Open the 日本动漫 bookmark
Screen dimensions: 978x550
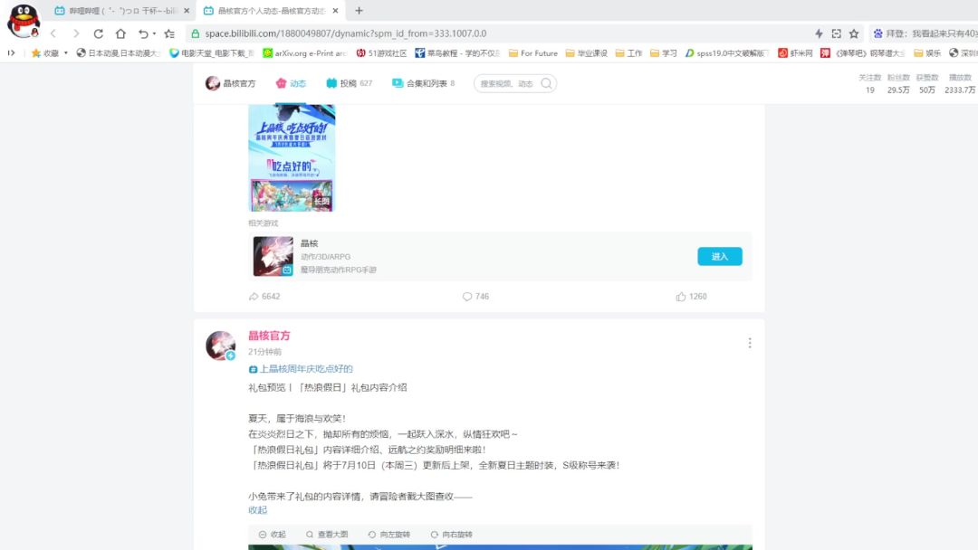(119, 53)
